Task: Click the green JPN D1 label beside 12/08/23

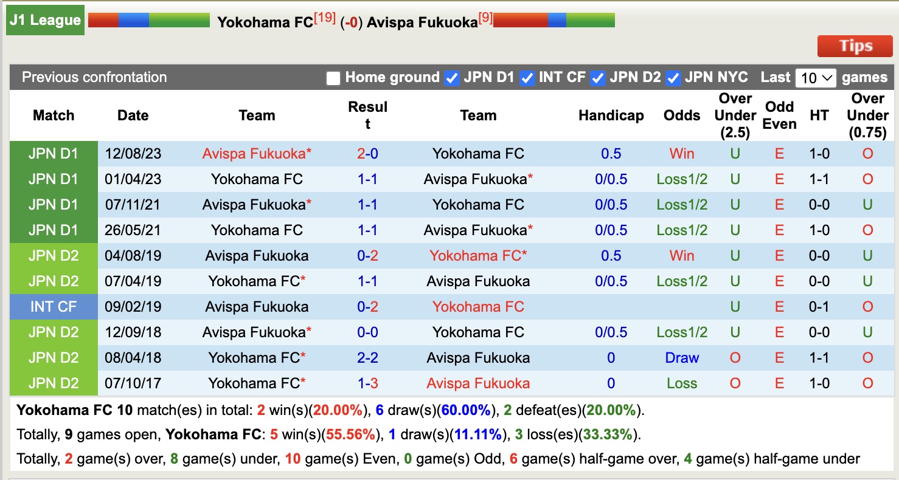Action: coord(53,154)
